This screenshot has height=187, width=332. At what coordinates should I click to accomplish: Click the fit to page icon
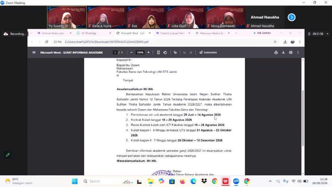158,52
